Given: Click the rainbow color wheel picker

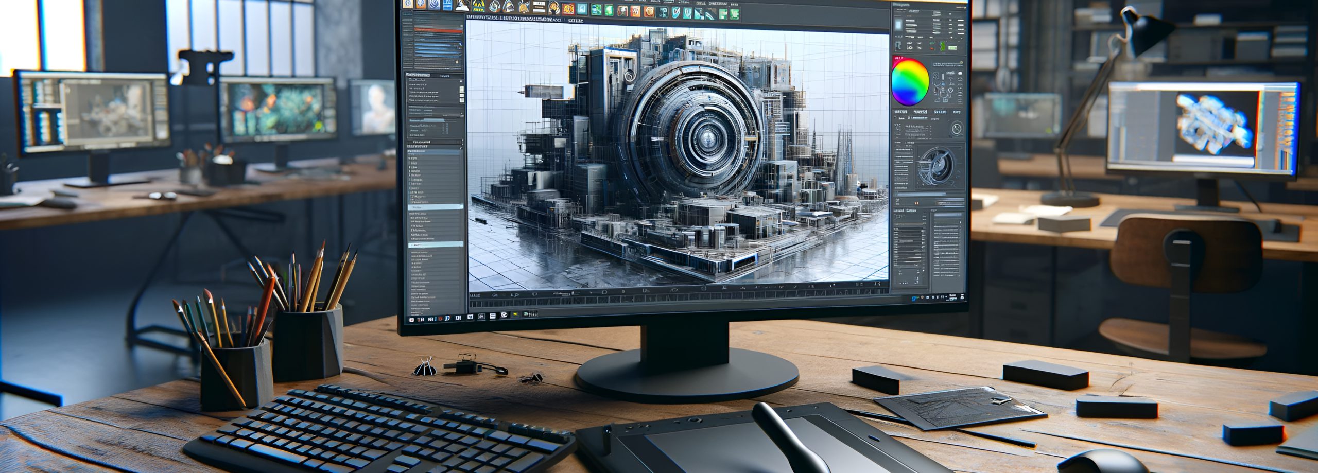Looking at the screenshot, I should pyautogui.click(x=910, y=82).
